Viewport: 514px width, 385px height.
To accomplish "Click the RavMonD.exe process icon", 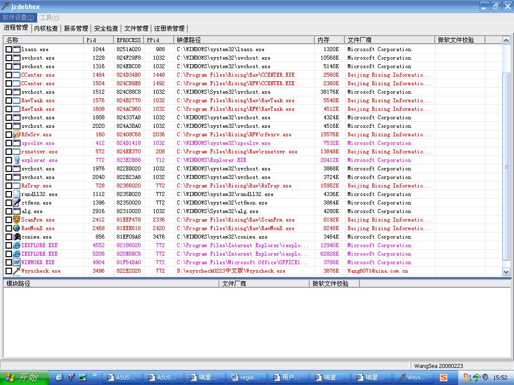I will coord(17,229).
